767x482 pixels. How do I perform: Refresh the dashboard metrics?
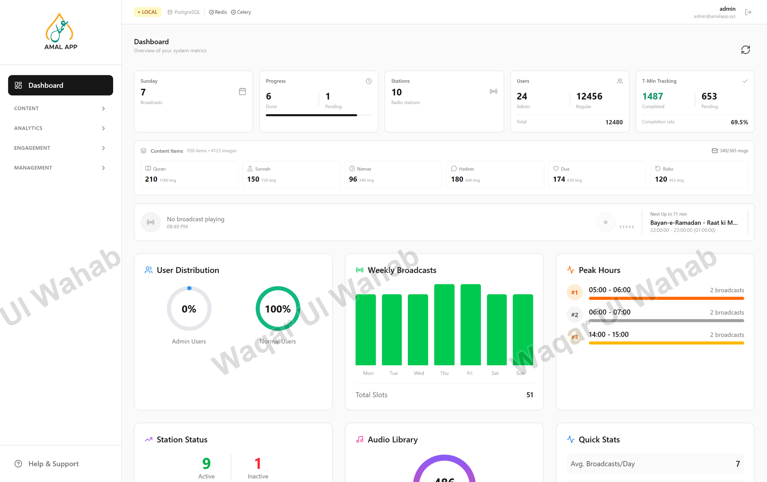click(745, 50)
